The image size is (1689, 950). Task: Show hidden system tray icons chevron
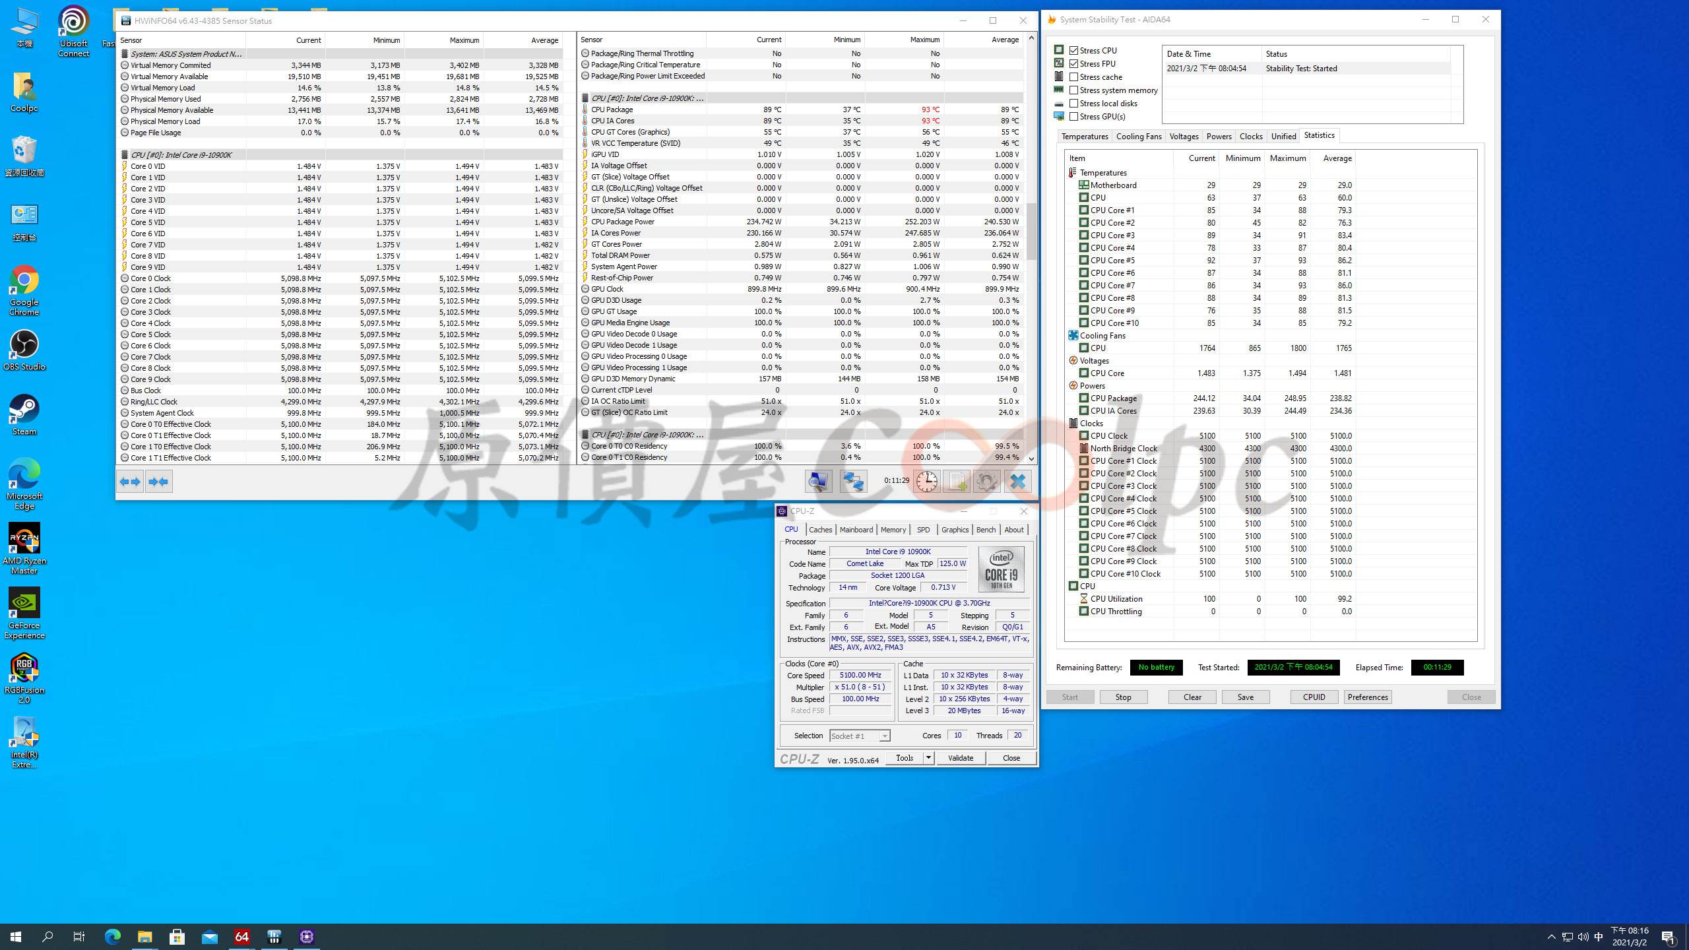point(1552,937)
